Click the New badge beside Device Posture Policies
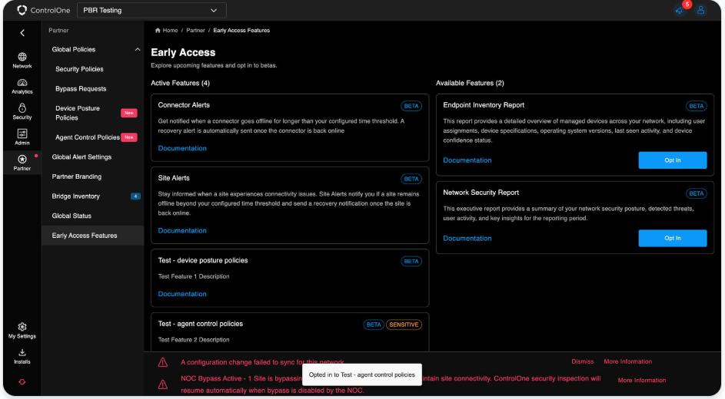Screen dimensions: 725x399 tap(129, 113)
